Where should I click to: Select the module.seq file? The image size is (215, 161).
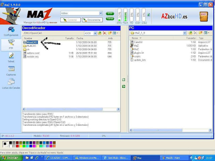(31, 57)
